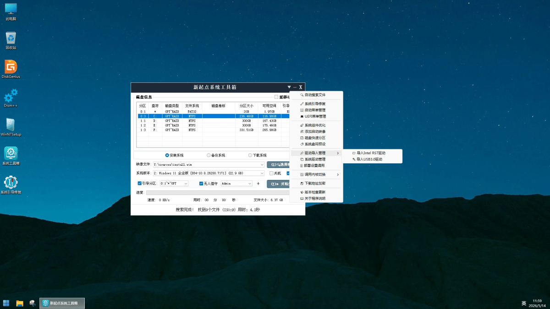Open File Explorer from the taskbar

point(20,303)
